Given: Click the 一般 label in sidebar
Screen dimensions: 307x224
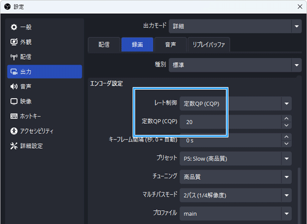Looking at the screenshot, I should [26, 27].
